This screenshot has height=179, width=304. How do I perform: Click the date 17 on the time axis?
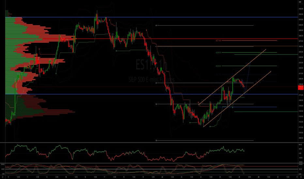(x=104, y=177)
